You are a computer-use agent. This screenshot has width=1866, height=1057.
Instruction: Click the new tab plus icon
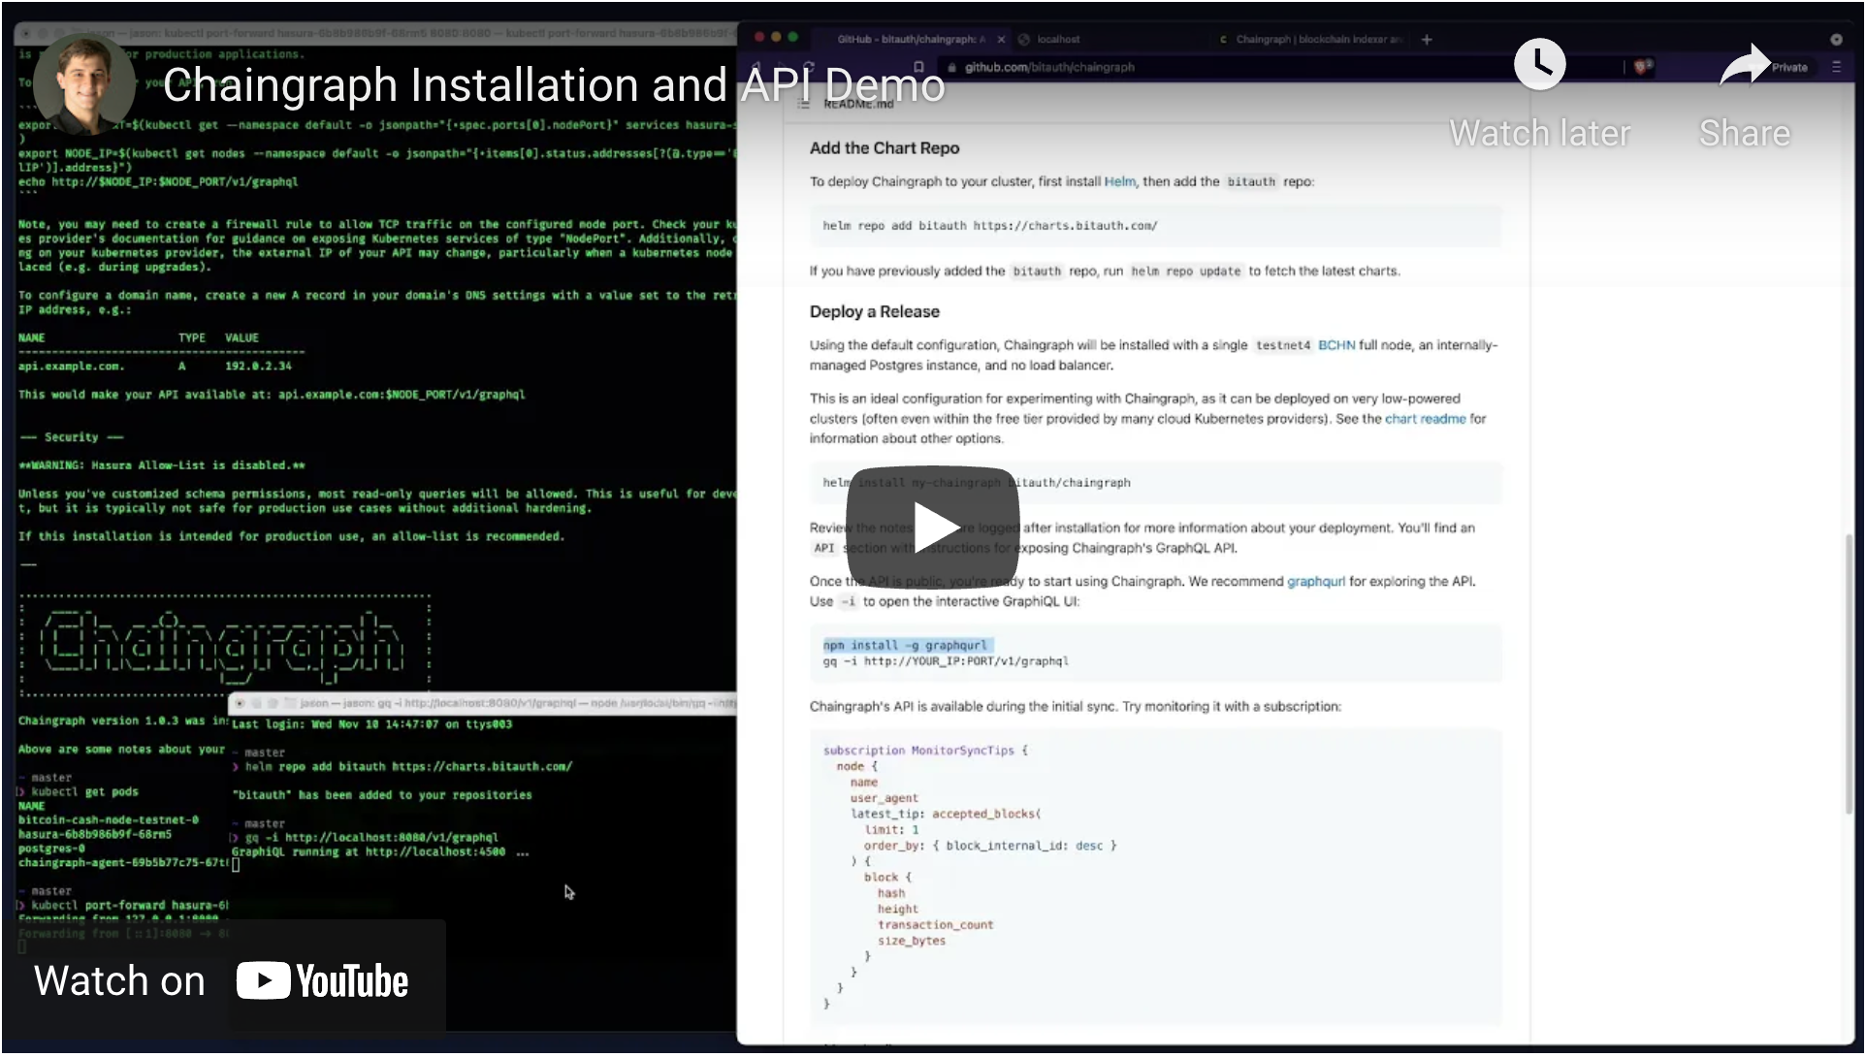point(1427,40)
